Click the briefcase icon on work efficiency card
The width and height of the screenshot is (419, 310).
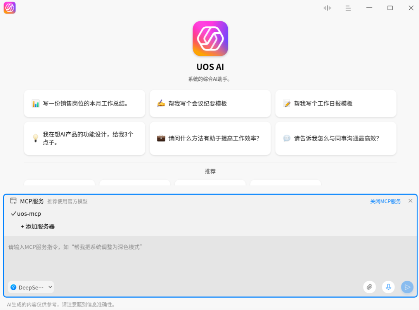(161, 138)
